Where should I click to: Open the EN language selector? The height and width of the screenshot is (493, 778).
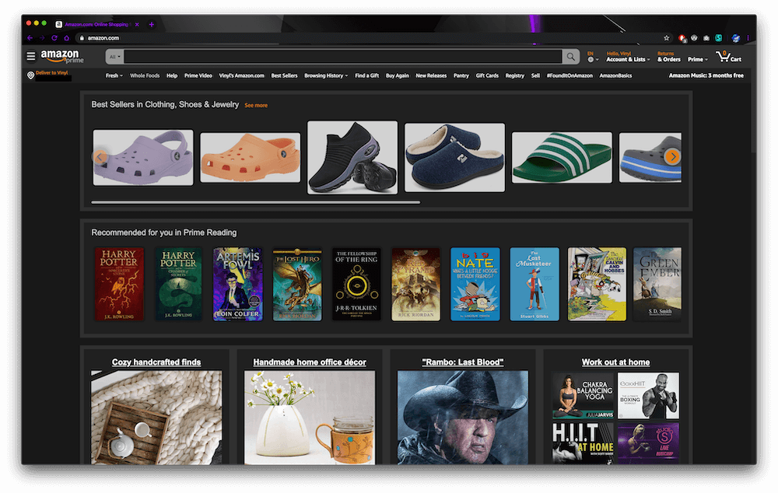592,57
